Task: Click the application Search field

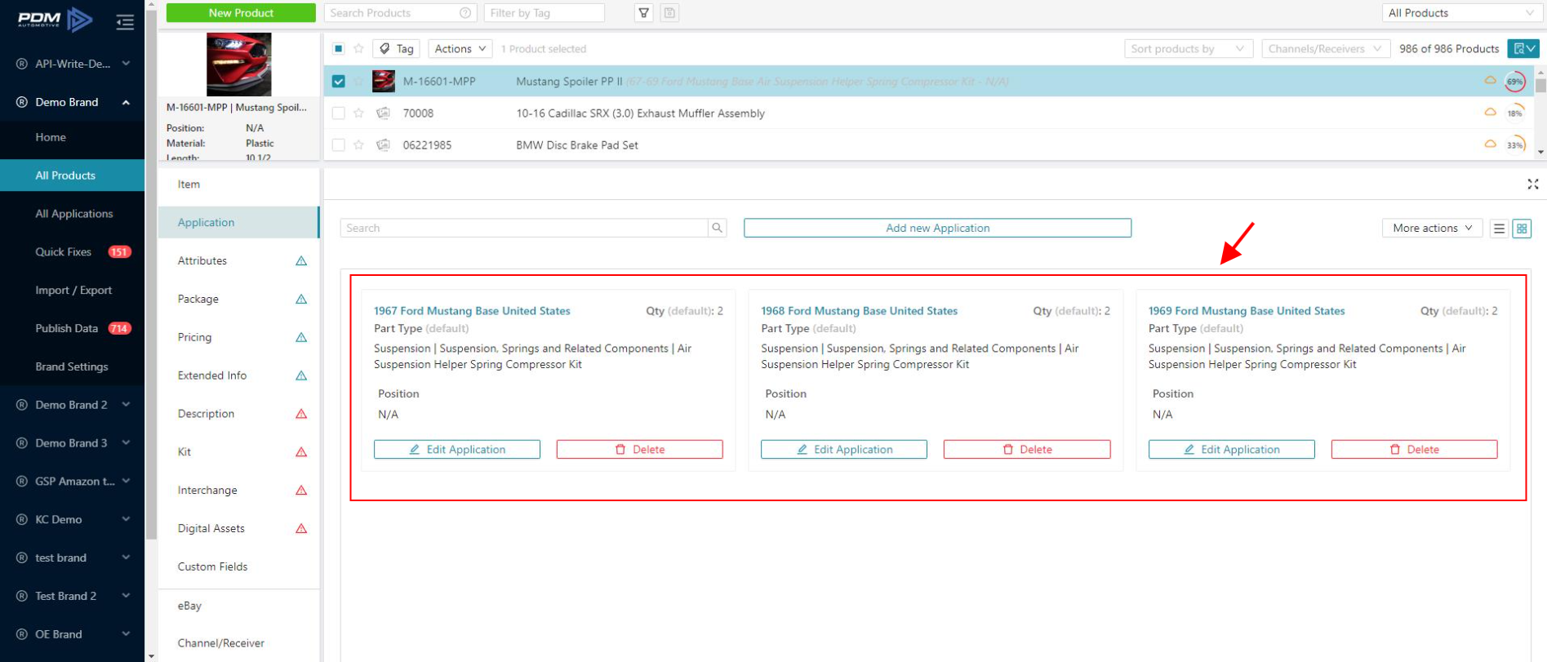Action: click(x=524, y=229)
